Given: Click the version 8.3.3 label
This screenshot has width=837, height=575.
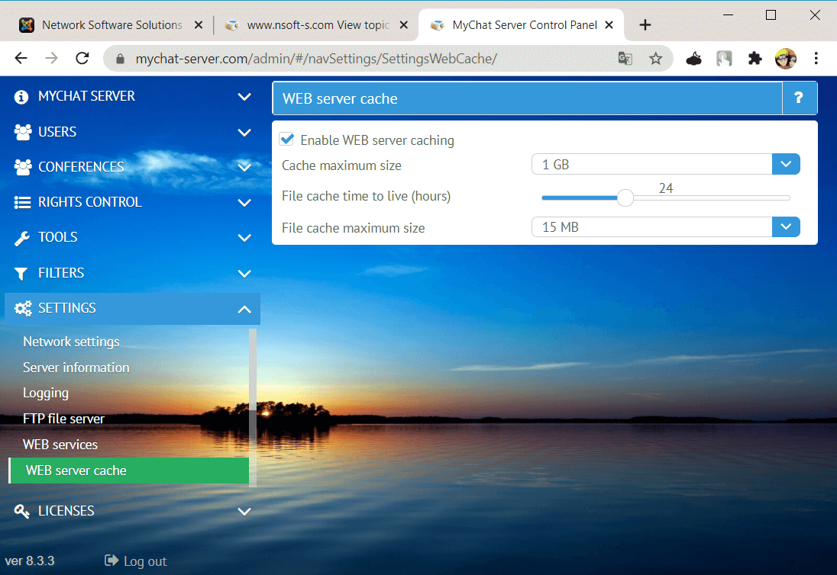Looking at the screenshot, I should pos(30,561).
